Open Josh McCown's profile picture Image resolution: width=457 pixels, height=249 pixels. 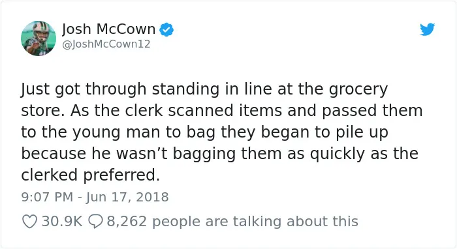(39, 38)
